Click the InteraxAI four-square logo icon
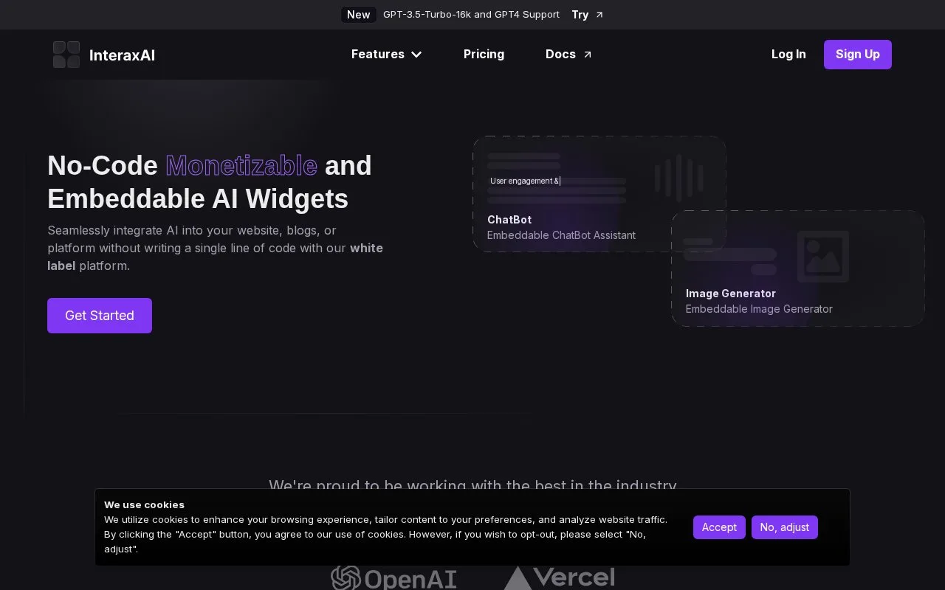 coord(66,55)
